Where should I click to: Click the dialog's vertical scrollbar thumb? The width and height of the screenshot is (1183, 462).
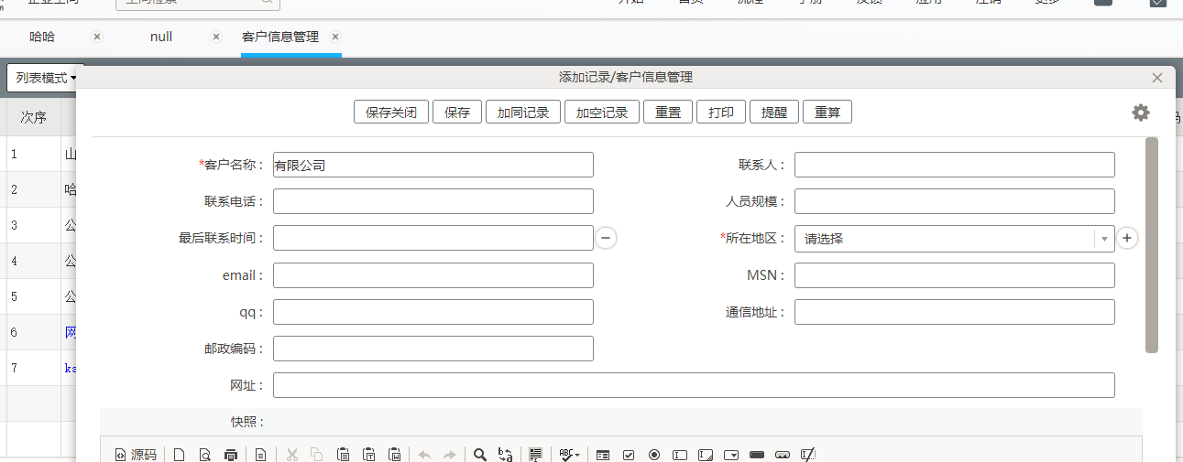pyautogui.click(x=1152, y=245)
